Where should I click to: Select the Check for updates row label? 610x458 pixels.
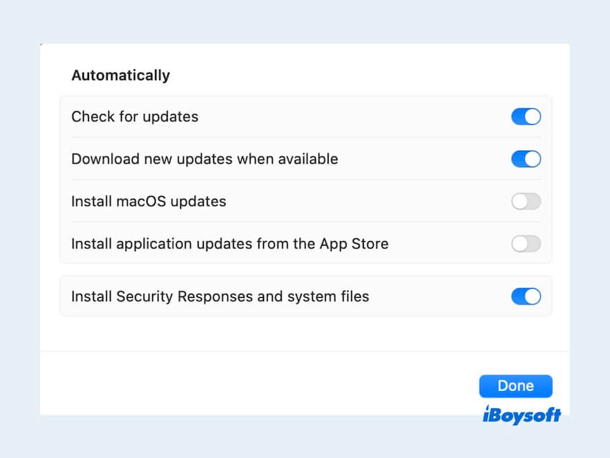click(134, 116)
